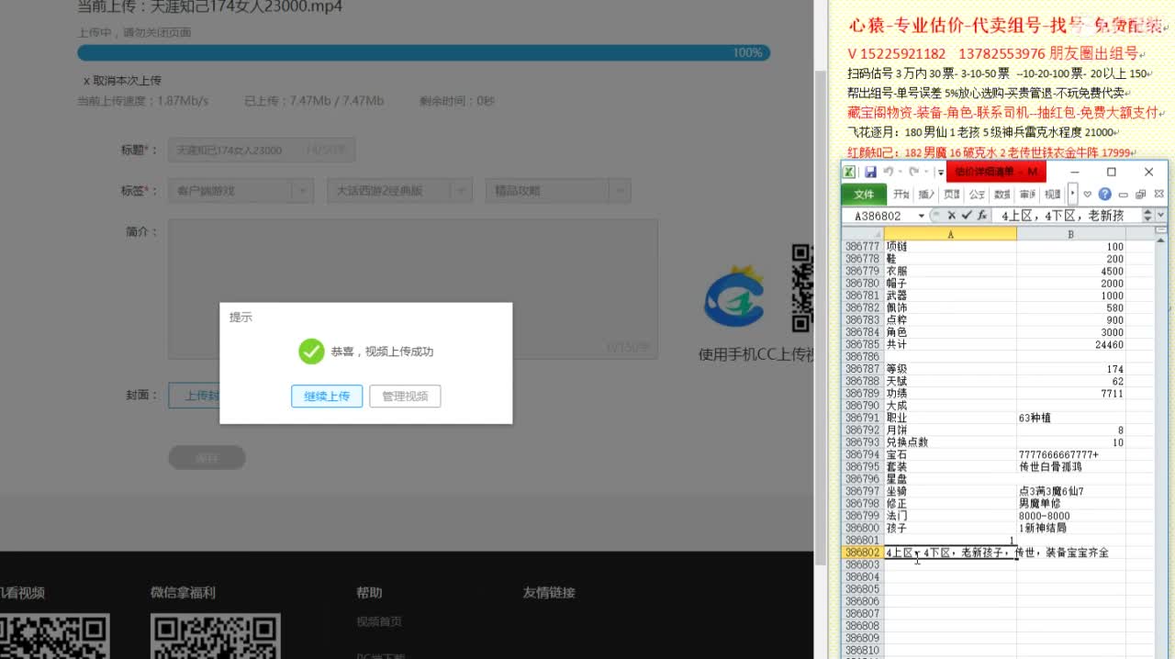Image resolution: width=1175 pixels, height=659 pixels.
Task: Confirm cell entry with the checkmark icon
Action: pyautogui.click(x=967, y=216)
